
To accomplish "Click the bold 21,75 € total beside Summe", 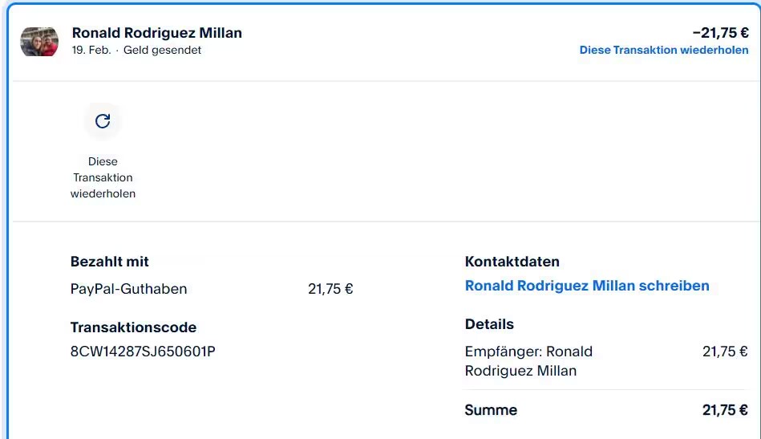I will (x=725, y=410).
